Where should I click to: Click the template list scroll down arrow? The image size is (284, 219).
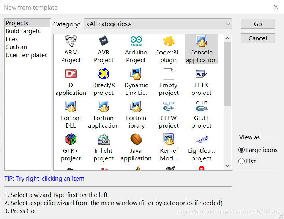coord(227,166)
